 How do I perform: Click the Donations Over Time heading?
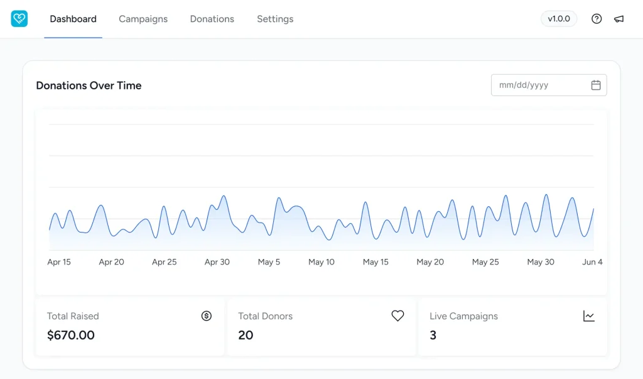pos(89,85)
